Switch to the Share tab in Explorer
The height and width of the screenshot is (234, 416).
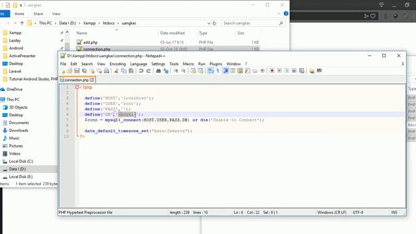(38, 14)
